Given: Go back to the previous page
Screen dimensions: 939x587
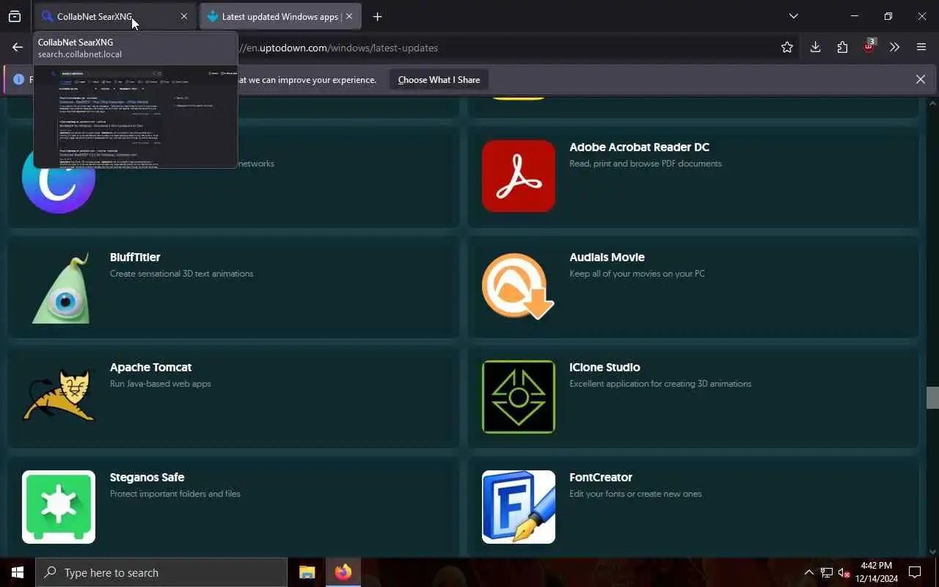Looking at the screenshot, I should click(18, 47).
